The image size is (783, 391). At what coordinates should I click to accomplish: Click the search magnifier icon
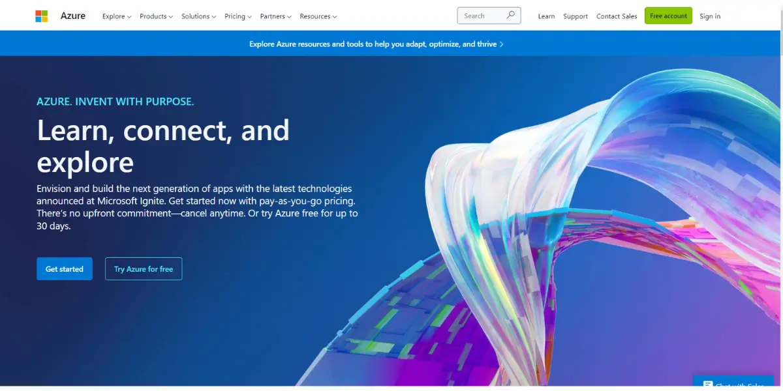point(511,16)
